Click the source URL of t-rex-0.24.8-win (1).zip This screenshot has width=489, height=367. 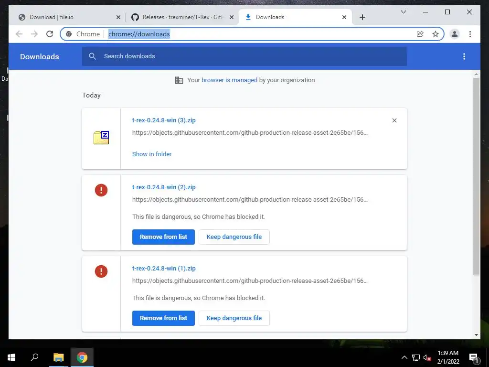coord(250,281)
